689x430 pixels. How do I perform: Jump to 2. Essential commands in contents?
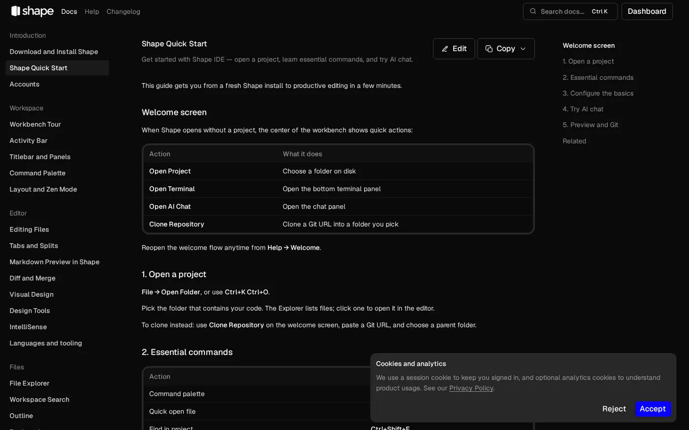(x=598, y=78)
